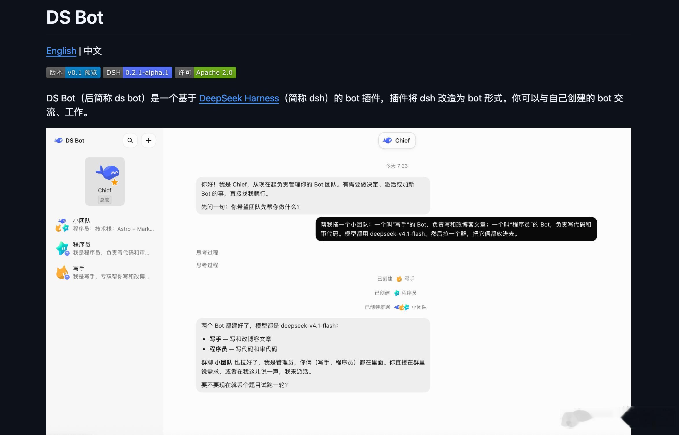The height and width of the screenshot is (435, 679).
Task: Open the English language link
Action: click(x=61, y=51)
